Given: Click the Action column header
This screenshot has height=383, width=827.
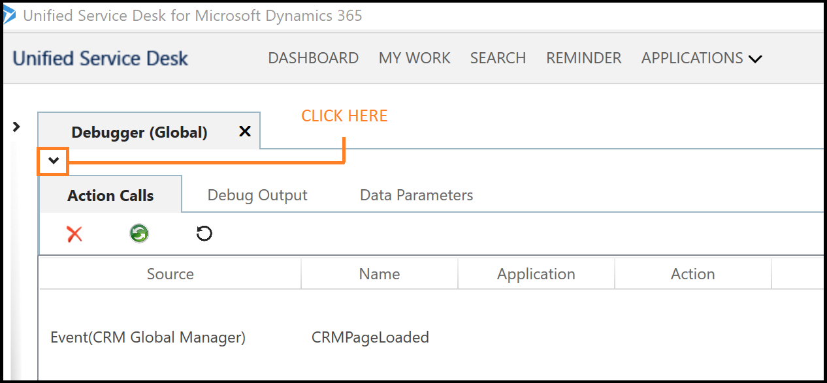Looking at the screenshot, I should pos(692,273).
